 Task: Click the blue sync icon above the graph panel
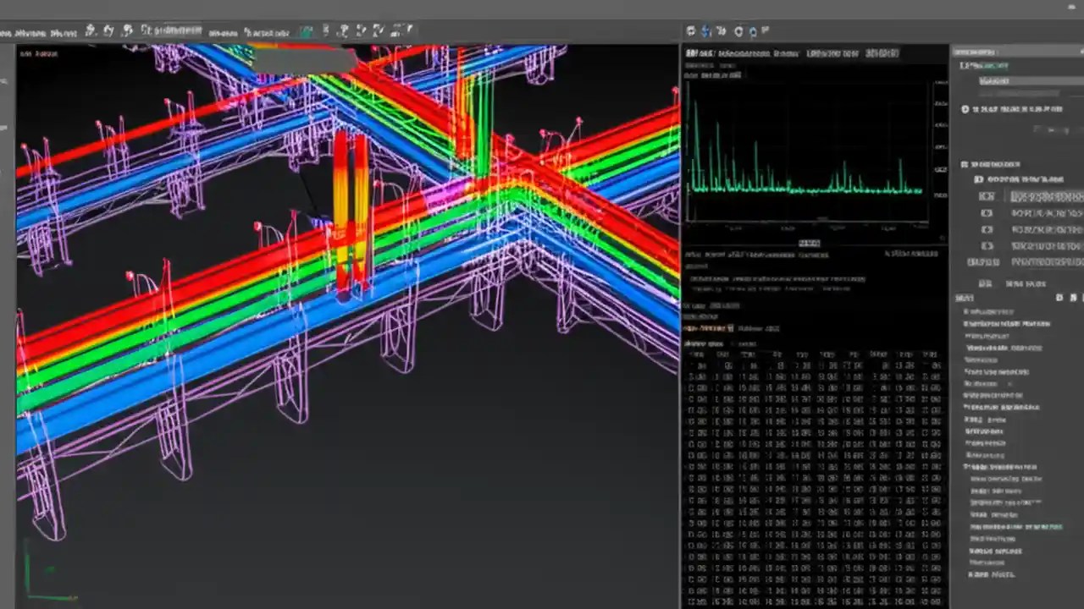(x=706, y=31)
